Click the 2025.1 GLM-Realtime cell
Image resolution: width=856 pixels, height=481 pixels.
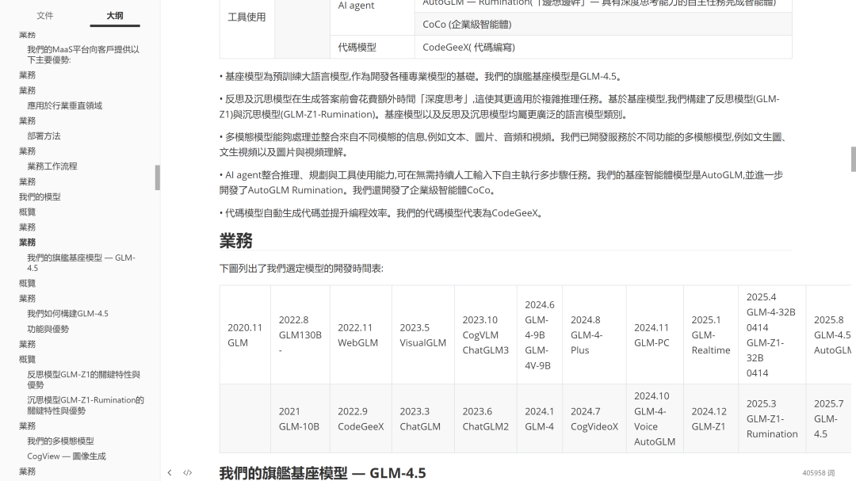(711, 334)
